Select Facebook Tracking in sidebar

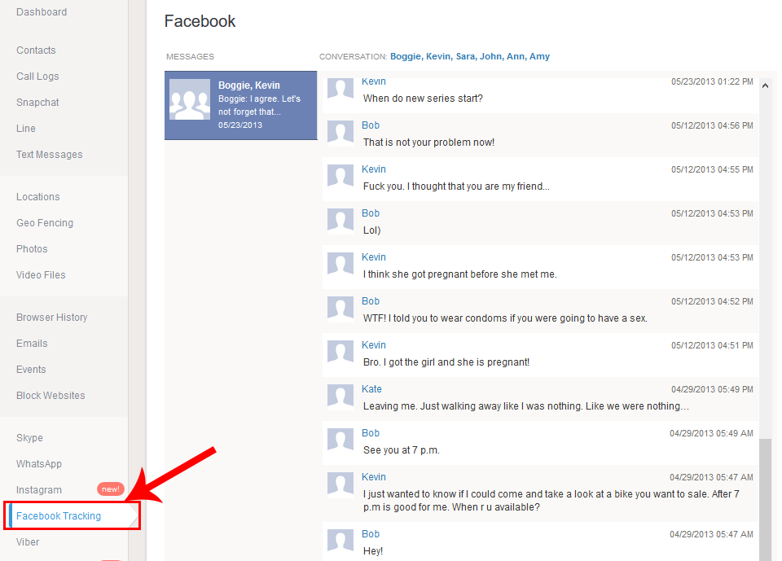point(59,516)
